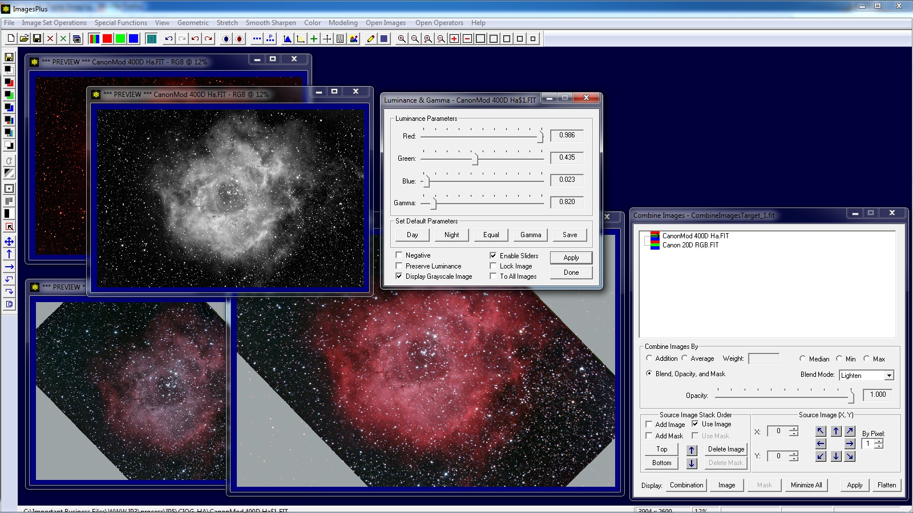Toggle the Enable Sliders checkbox
Viewport: 913px width, 513px height.
pyautogui.click(x=493, y=255)
